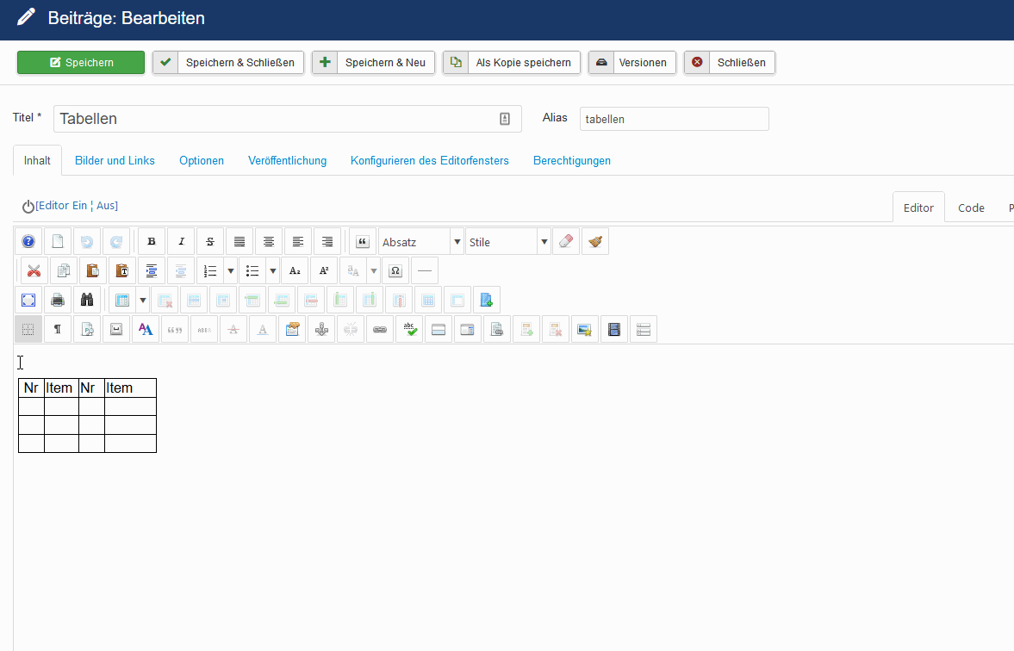This screenshot has width=1014, height=651.
Task: Toggle justify full alignment
Action: (240, 242)
